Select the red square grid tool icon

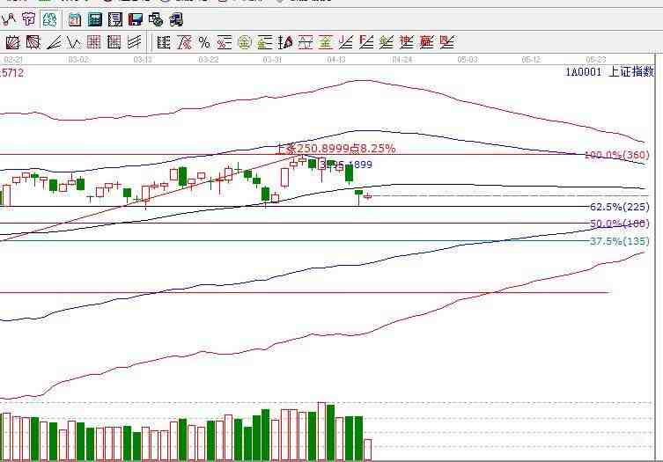[x=94, y=42]
